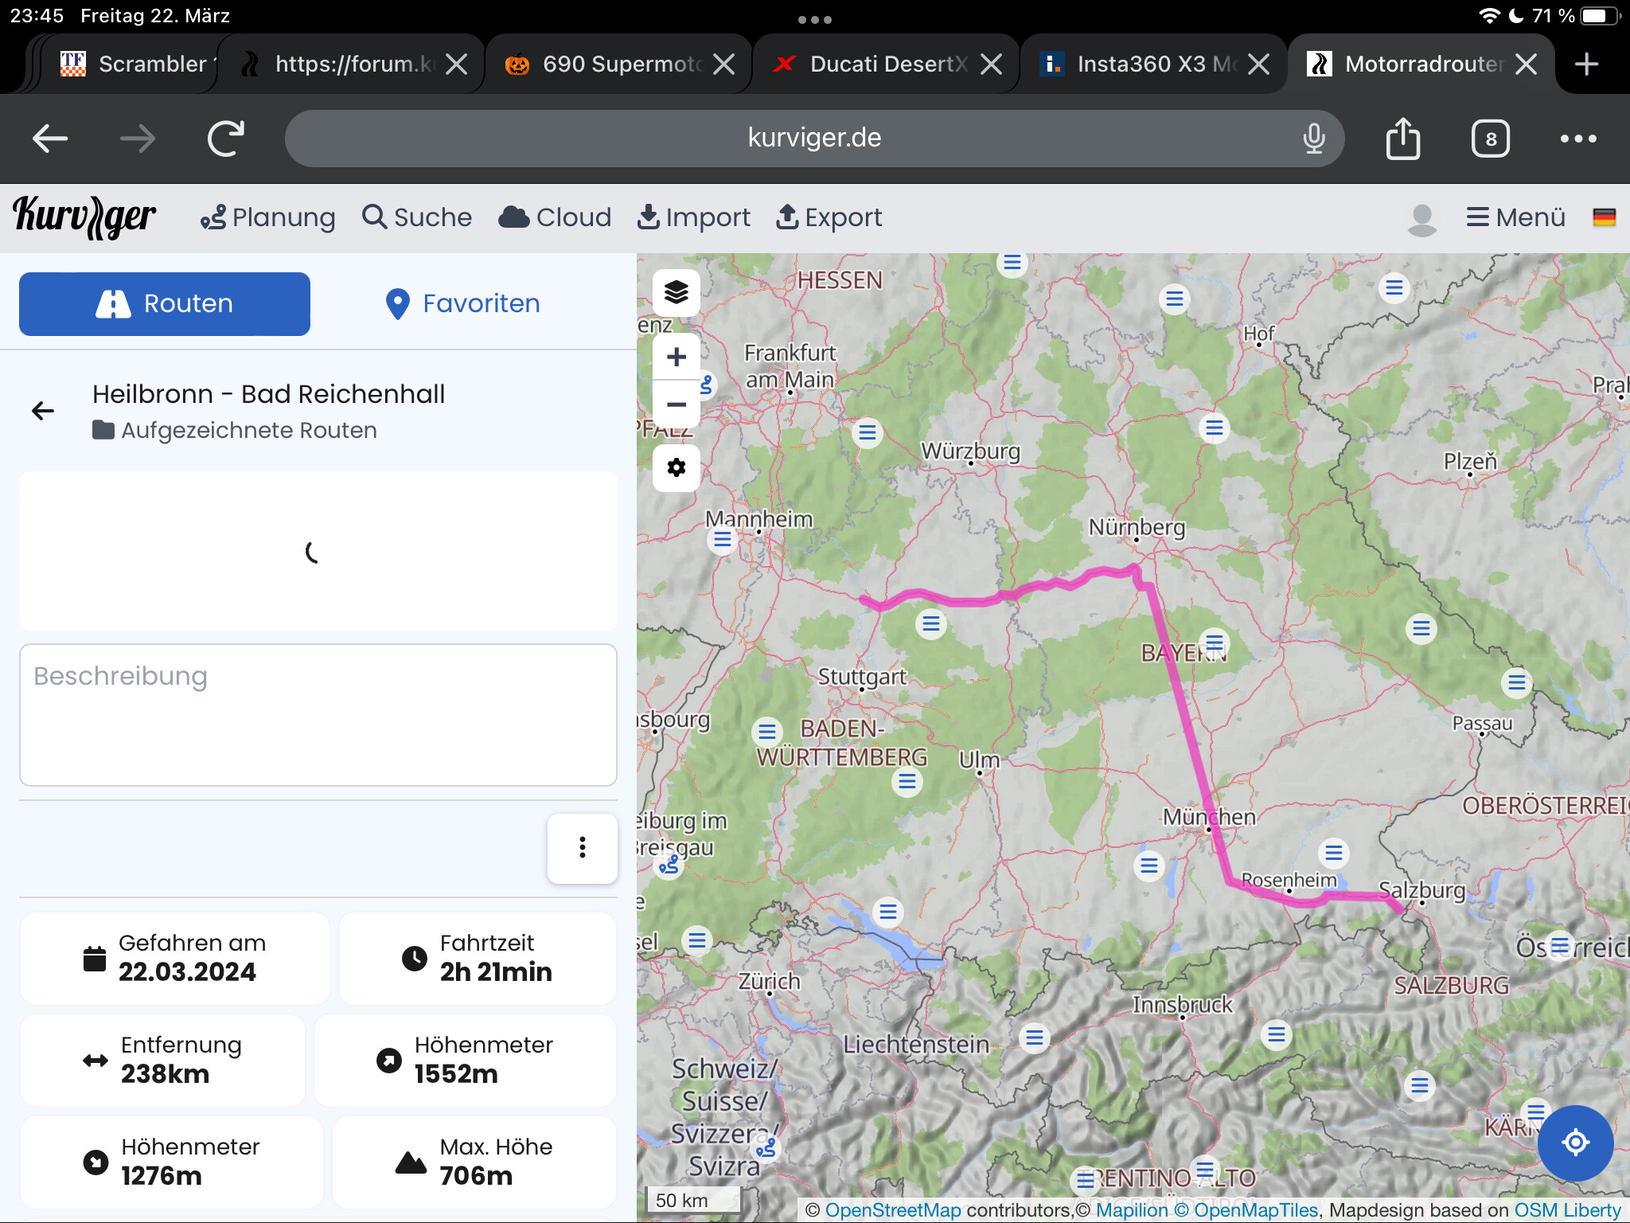Viewport: 1630px width, 1223px height.
Task: Follow the OpenStreetMap attribution link
Action: (x=893, y=1209)
